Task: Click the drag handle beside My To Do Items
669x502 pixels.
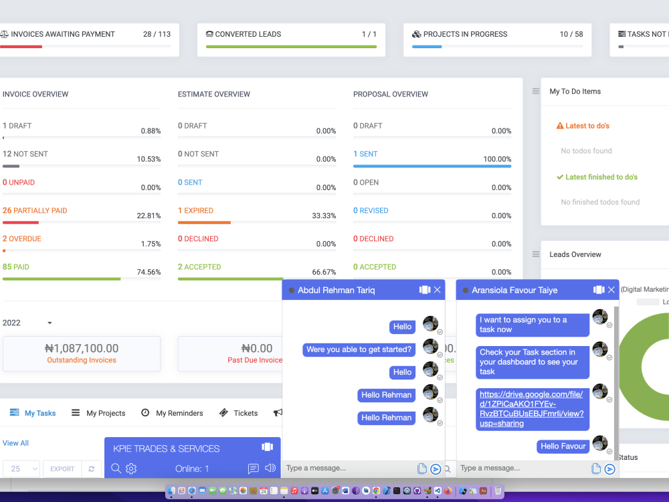Action: pos(536,91)
